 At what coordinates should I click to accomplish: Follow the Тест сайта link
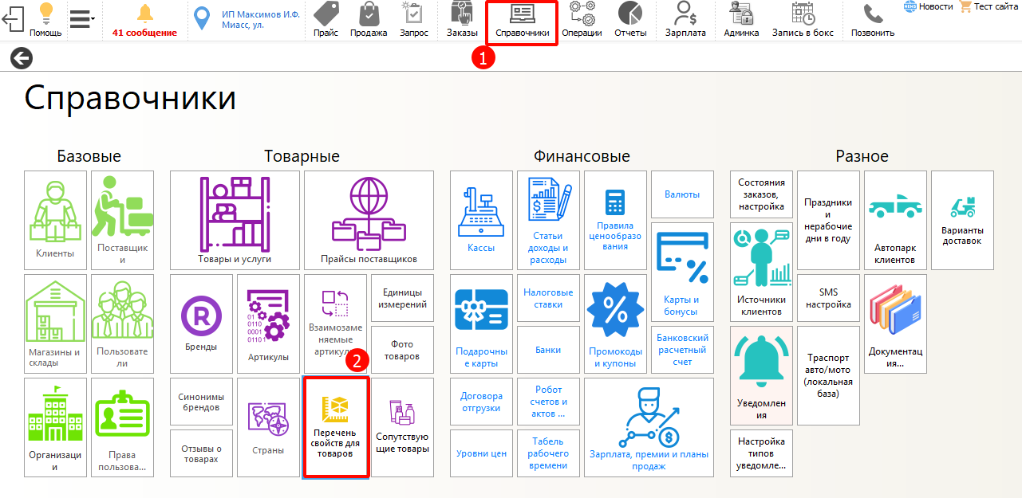[988, 6]
